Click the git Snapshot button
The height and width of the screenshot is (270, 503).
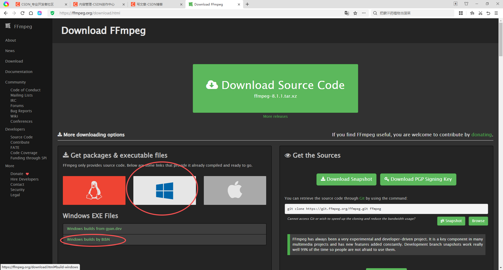(x=451, y=221)
